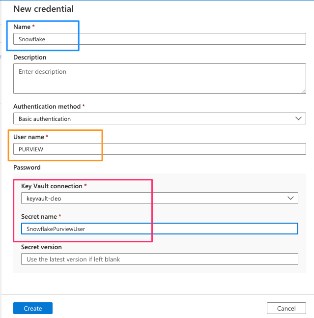The height and width of the screenshot is (318, 314).
Task: Click the User name field containing PURVIEW
Action: 159,149
